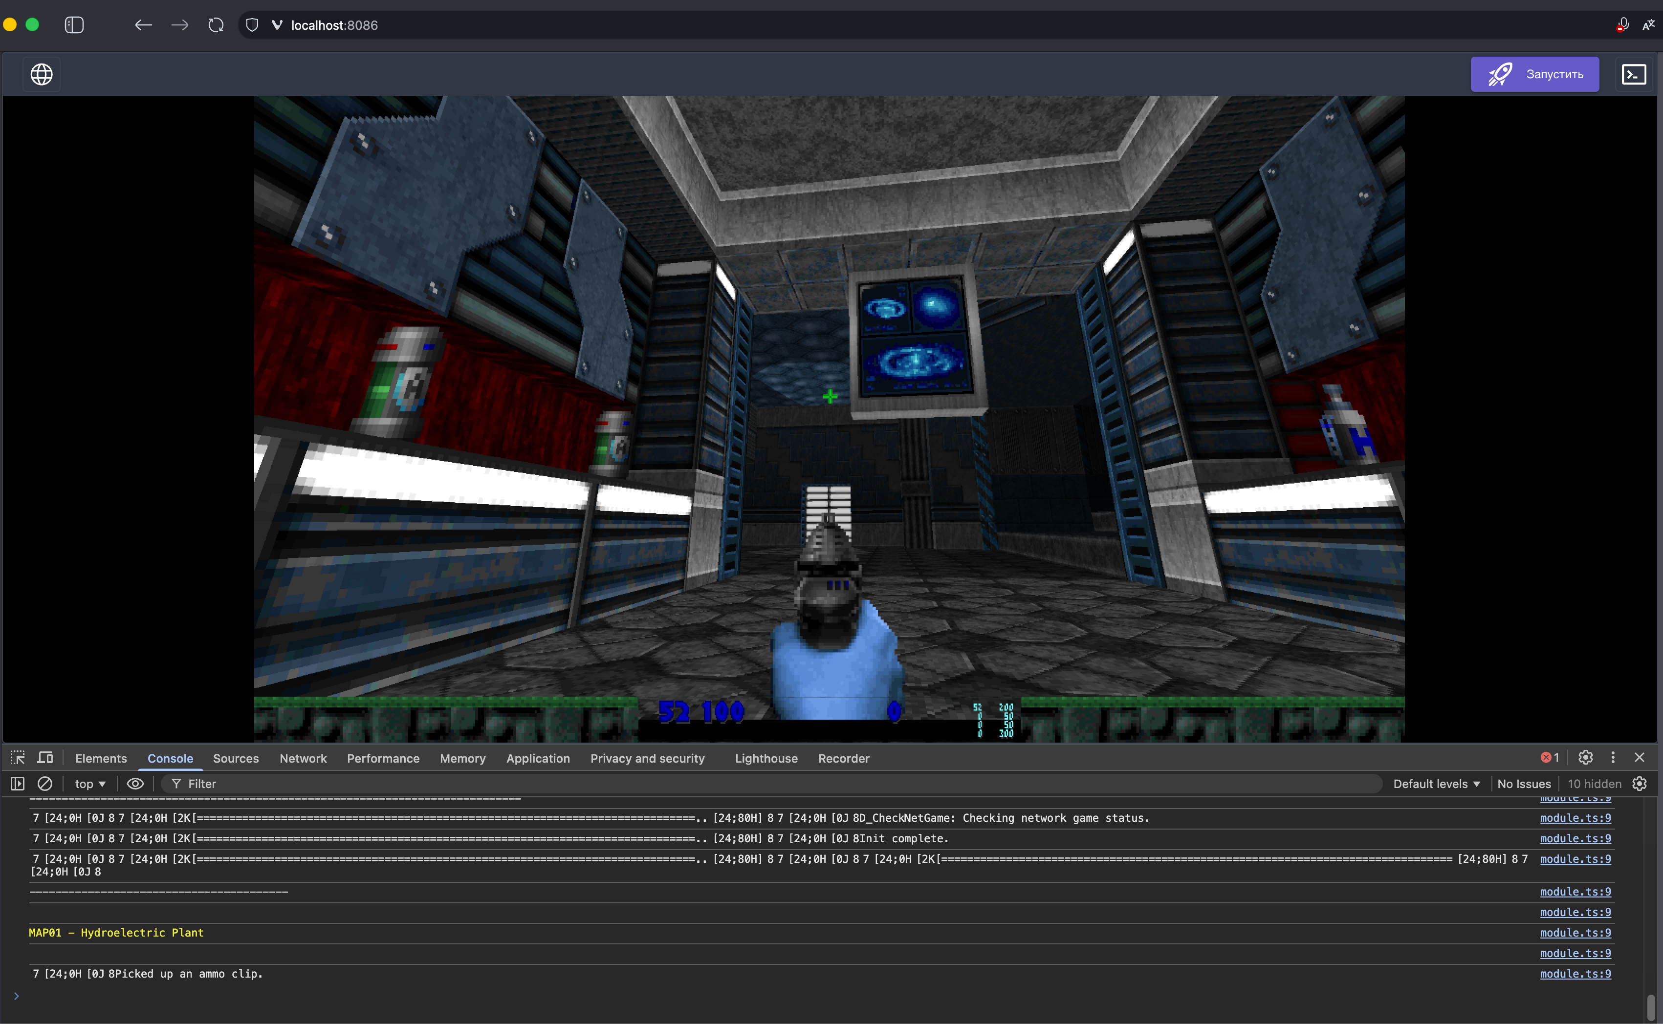1663x1024 pixels.
Task: Activate the DevTools inspect element picker
Action: (x=18, y=758)
